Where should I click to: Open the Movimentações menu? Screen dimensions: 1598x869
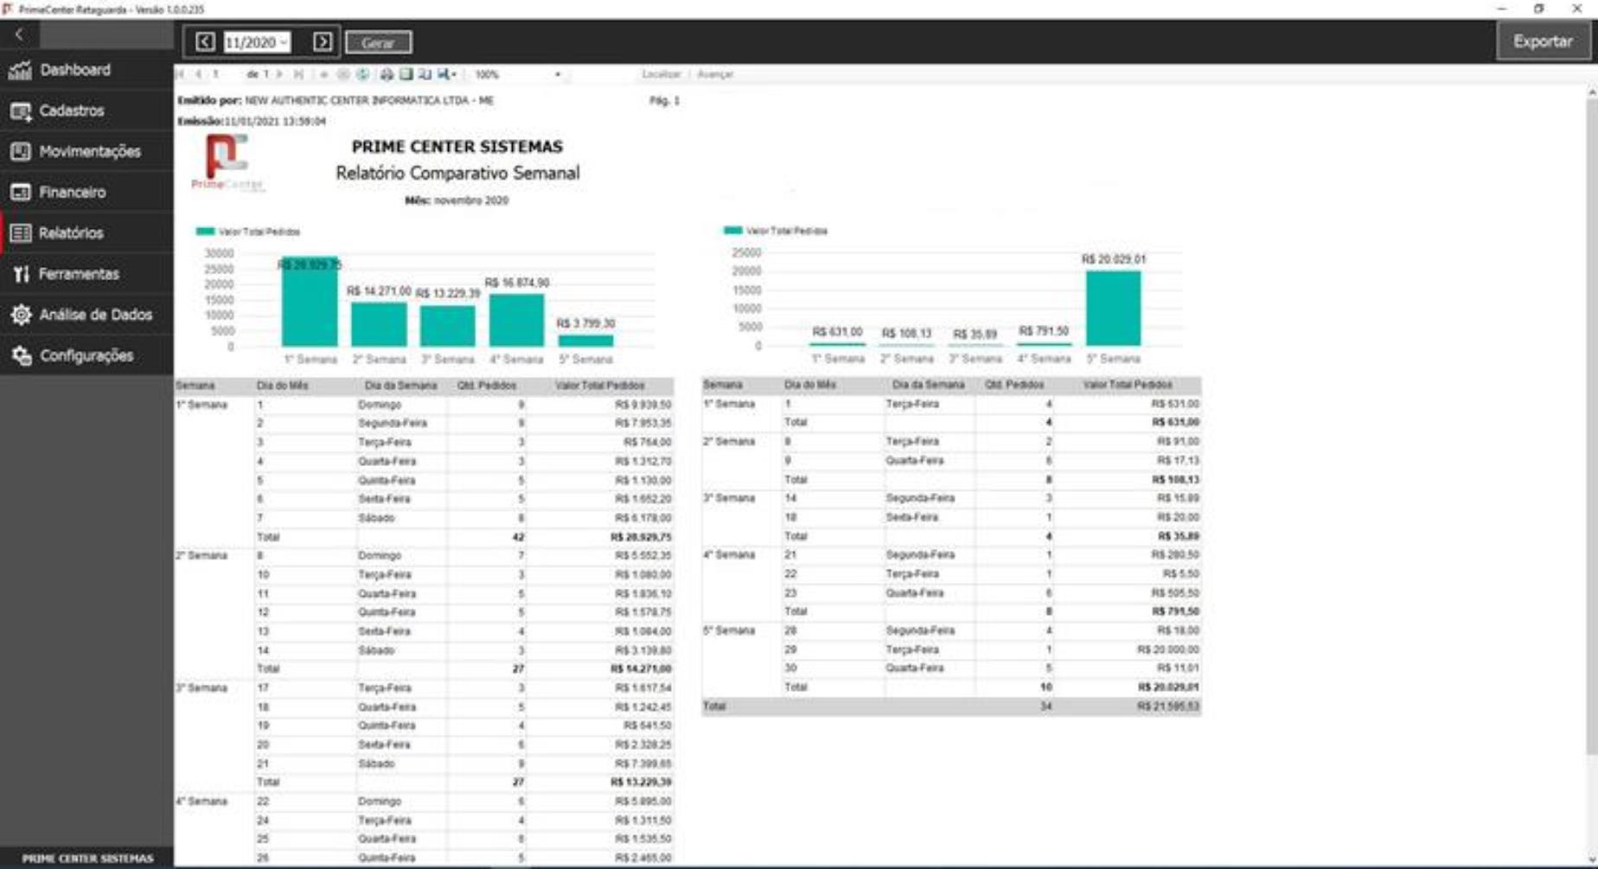pyautogui.click(x=86, y=151)
